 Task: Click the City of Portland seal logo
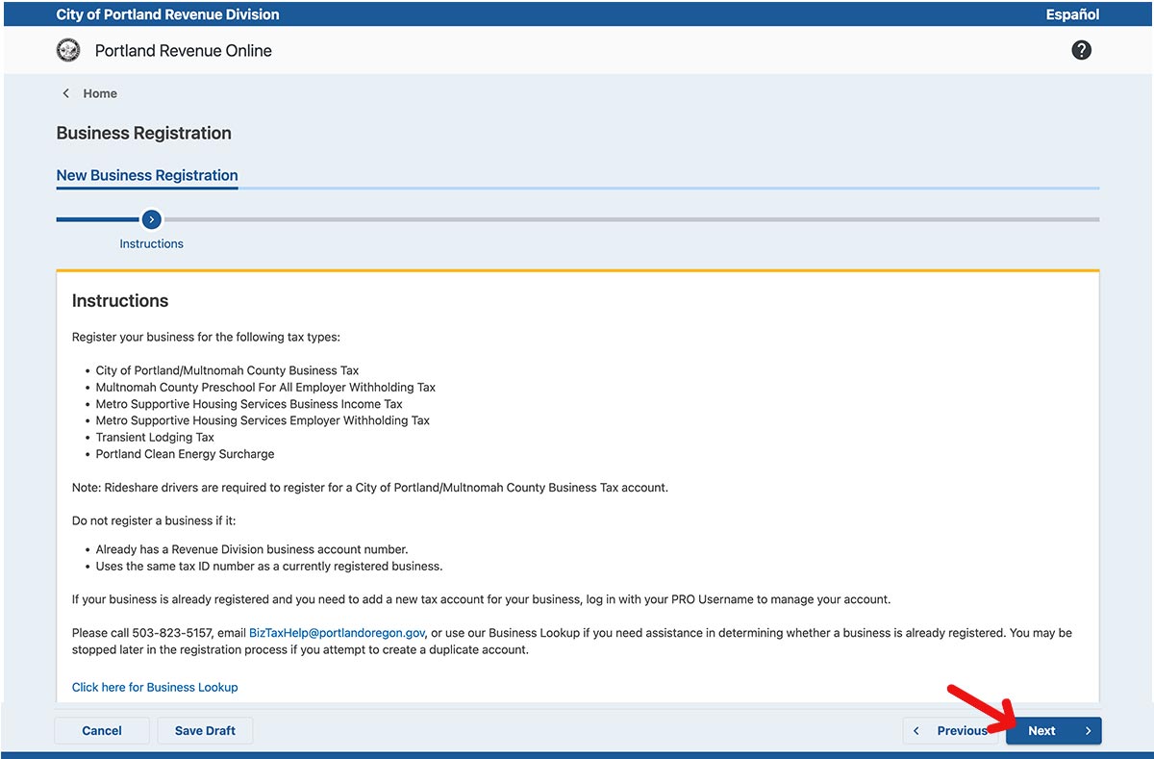coord(68,51)
